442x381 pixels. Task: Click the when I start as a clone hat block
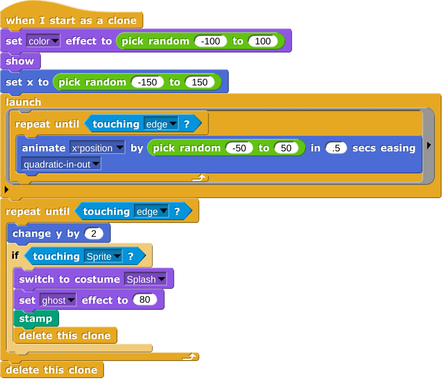(x=72, y=20)
